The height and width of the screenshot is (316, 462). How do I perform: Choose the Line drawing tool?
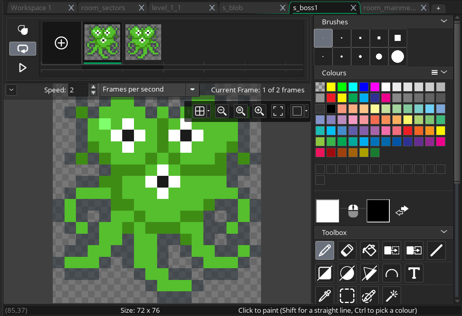coord(436,250)
